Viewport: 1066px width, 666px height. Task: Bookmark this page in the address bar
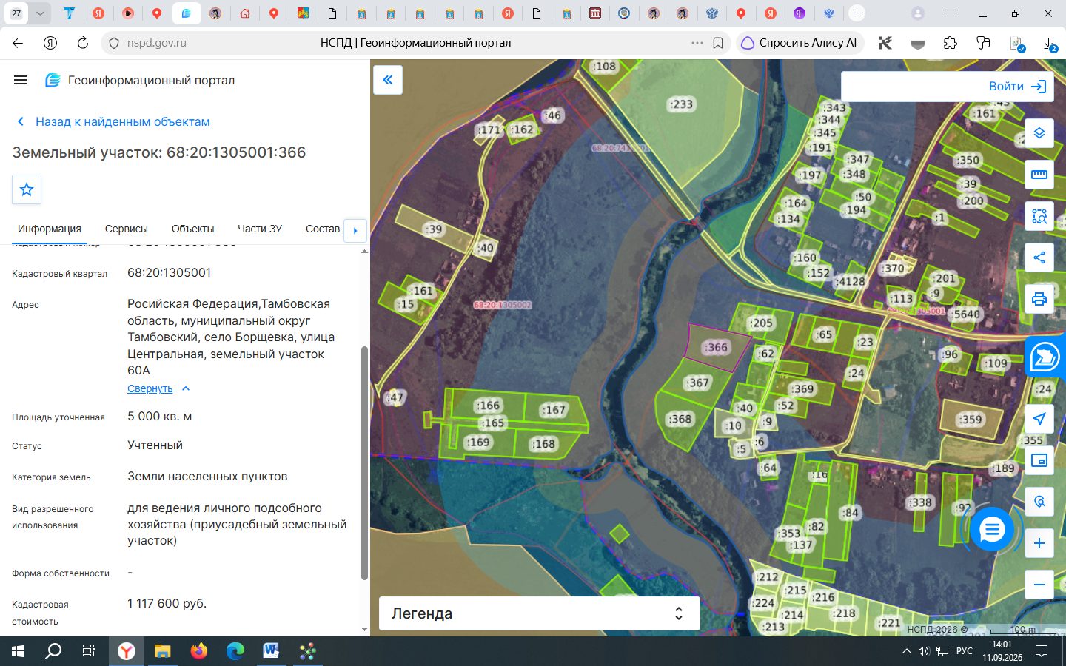click(x=718, y=43)
